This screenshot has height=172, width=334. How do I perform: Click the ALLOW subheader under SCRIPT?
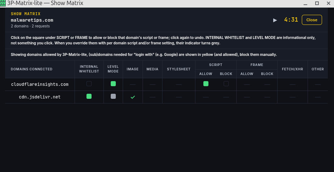[x=206, y=74]
